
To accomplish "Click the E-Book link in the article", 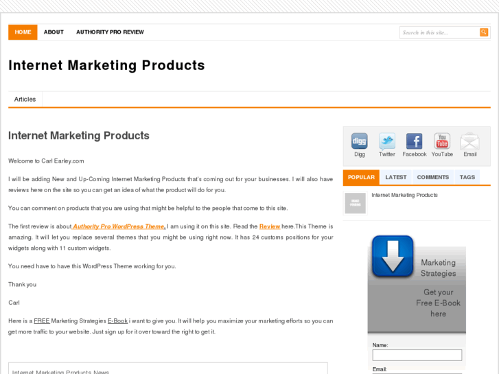I will (117, 321).
